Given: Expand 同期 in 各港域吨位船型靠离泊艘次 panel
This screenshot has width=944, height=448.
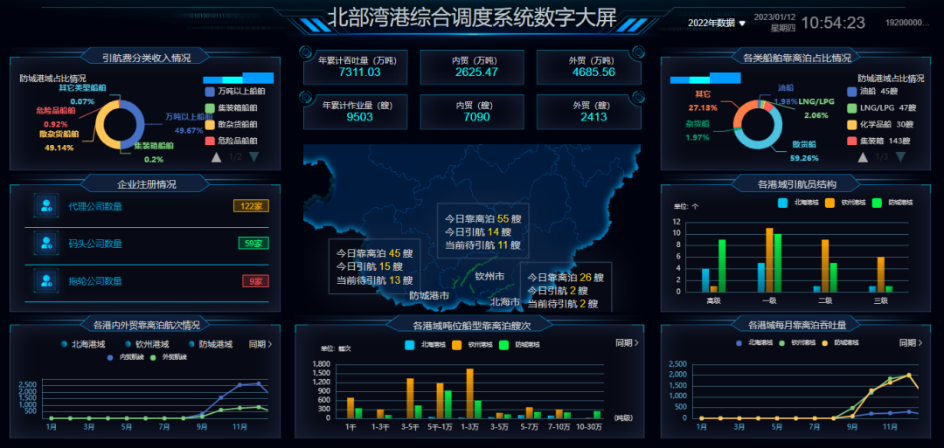Looking at the screenshot, I should pyautogui.click(x=627, y=342).
